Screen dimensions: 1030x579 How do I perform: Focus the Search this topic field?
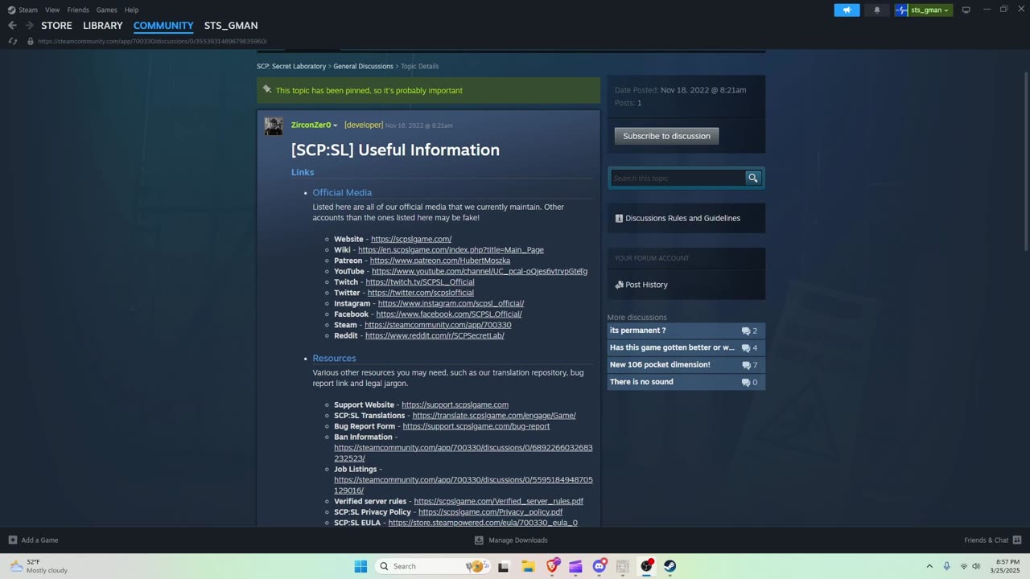tap(678, 178)
